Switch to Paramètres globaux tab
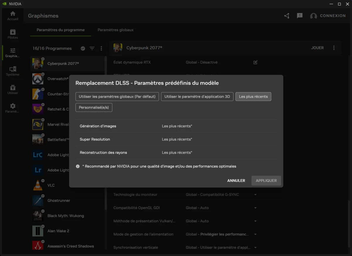352x256 pixels. (116, 30)
